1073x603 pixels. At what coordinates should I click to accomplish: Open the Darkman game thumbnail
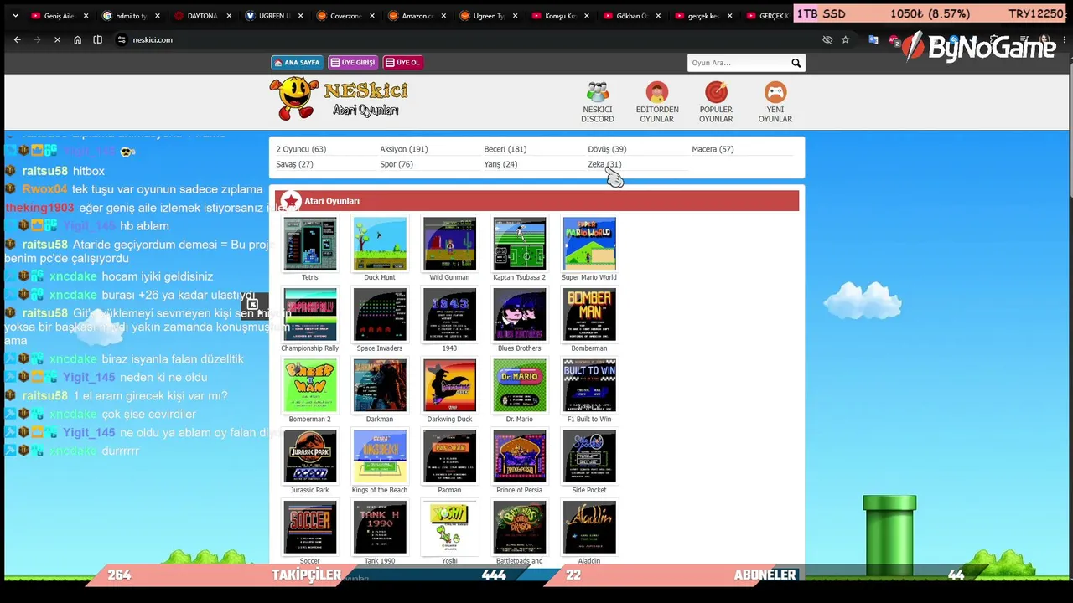tap(380, 385)
